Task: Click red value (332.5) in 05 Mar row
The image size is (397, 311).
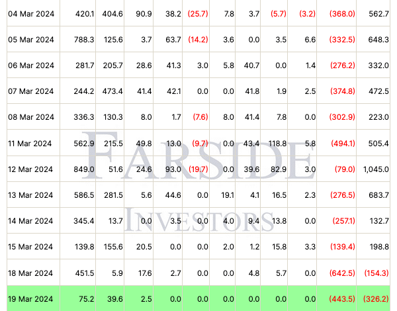Action: [342, 40]
